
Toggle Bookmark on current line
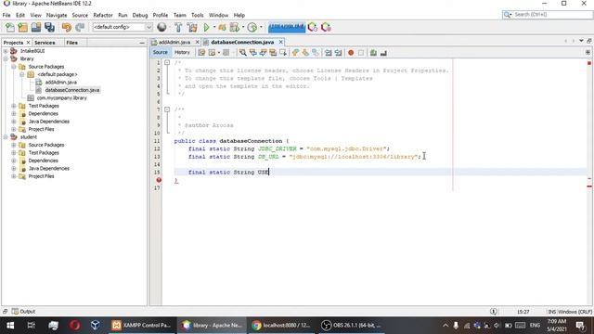point(316,53)
